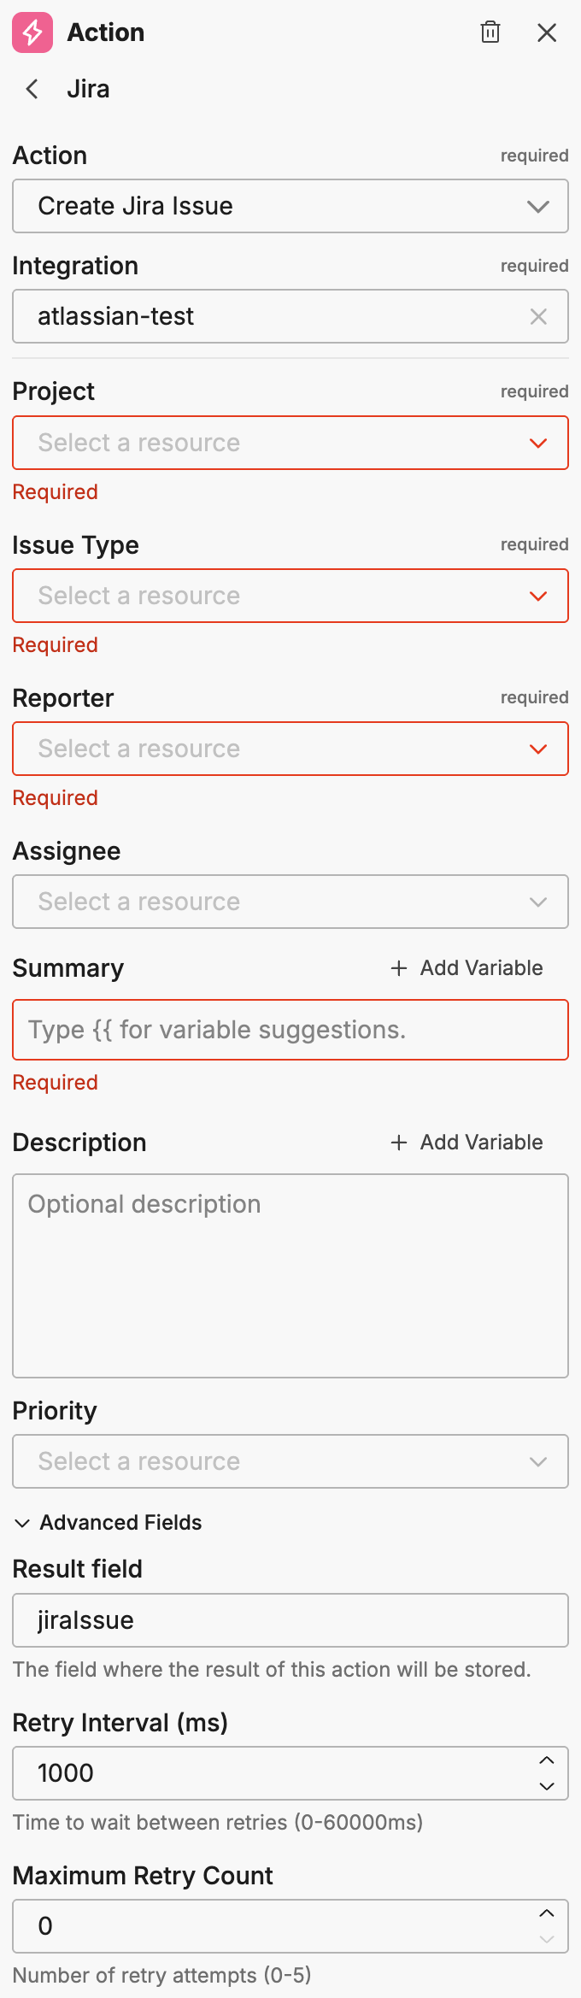Open the Project resource dropdown

pos(290,443)
